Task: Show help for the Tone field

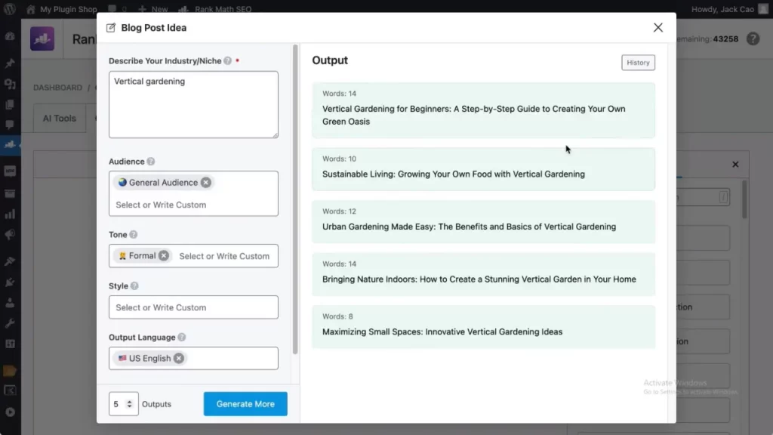Action: pyautogui.click(x=133, y=234)
